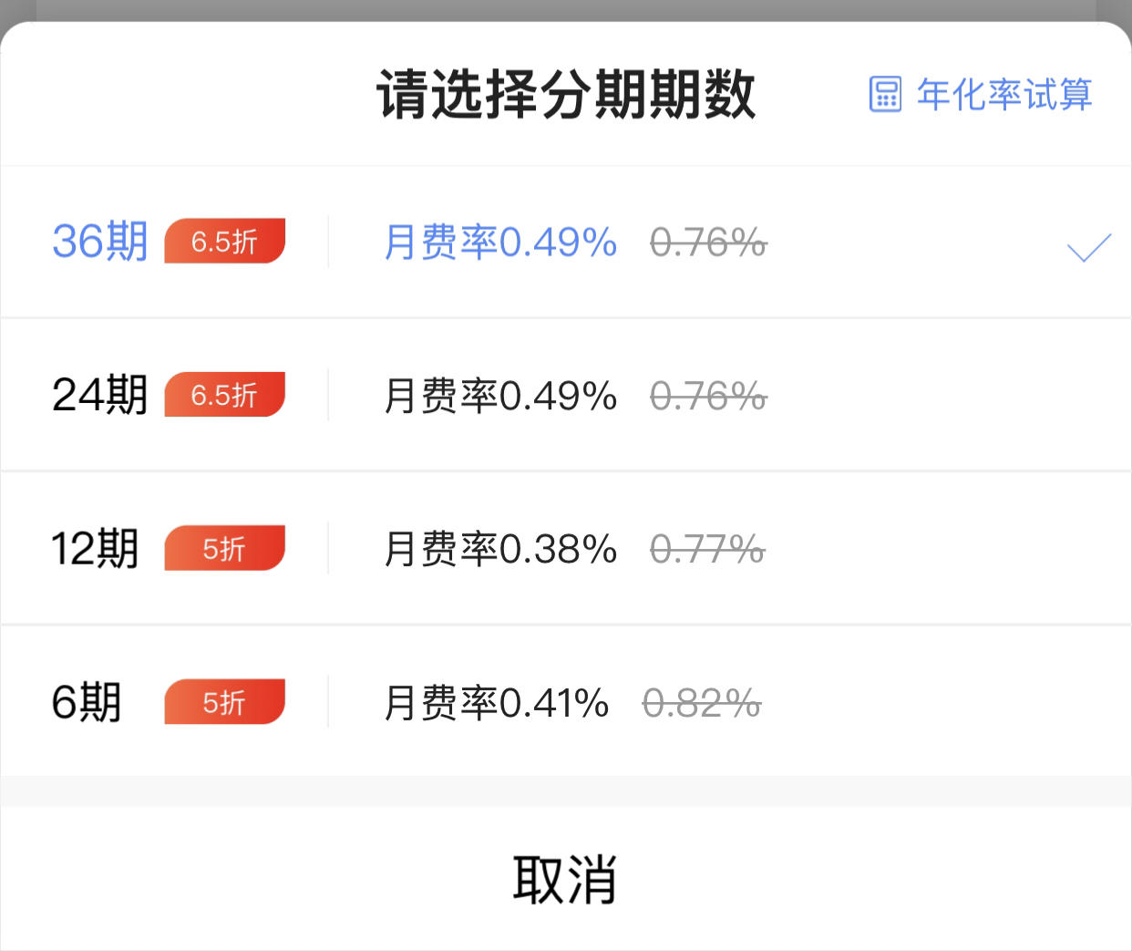Viewport: 1132px width, 951px height.
Task: Tap the crossed-out 0.82% original rate
Action: 702,703
